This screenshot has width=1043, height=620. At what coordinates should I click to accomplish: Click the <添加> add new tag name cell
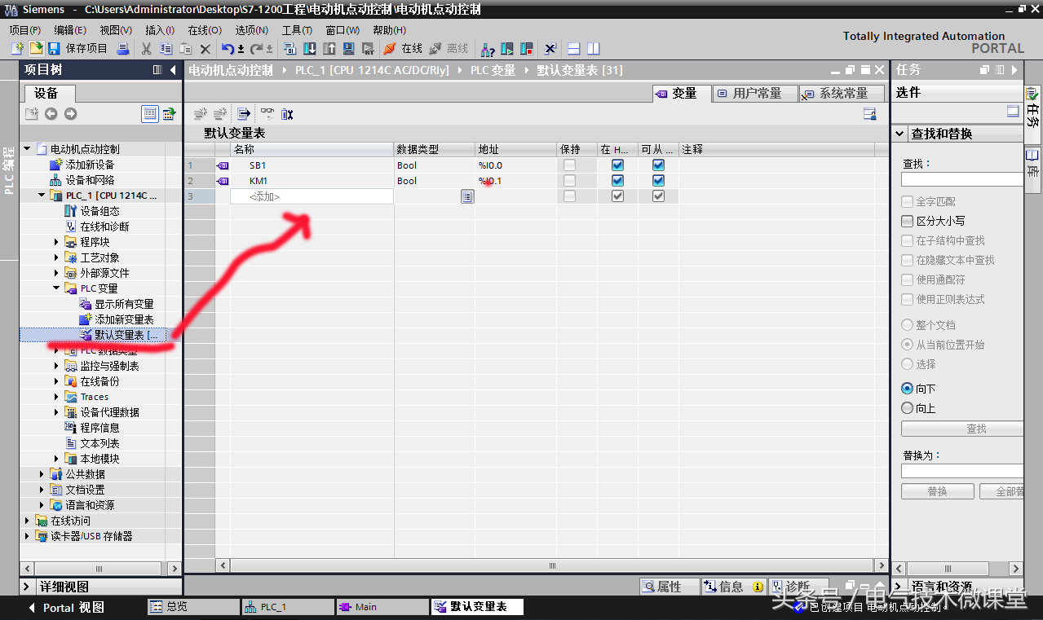tap(312, 196)
